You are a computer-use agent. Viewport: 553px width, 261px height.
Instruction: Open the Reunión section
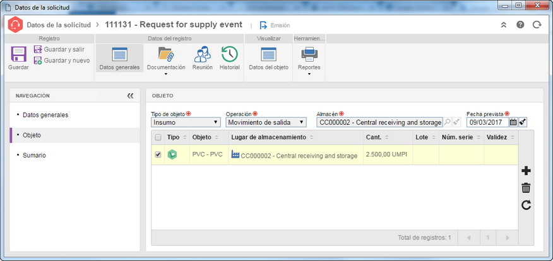[x=203, y=58]
